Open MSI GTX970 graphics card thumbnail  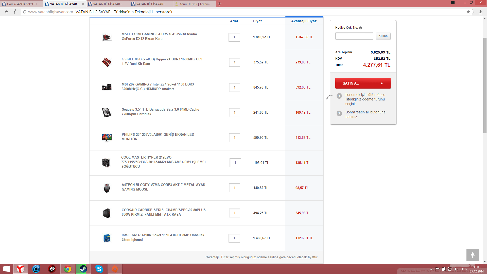pyautogui.click(x=107, y=38)
